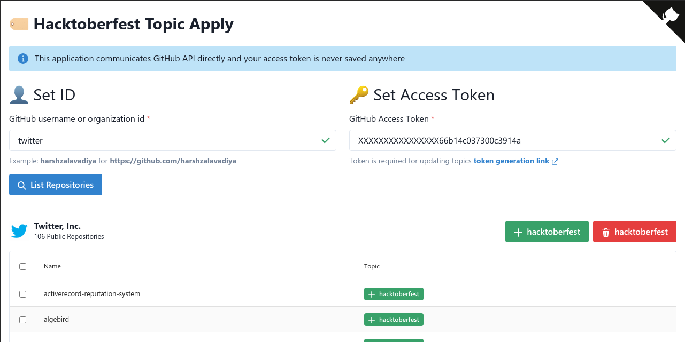Click the trash icon on the red hacktoberfest button

607,232
